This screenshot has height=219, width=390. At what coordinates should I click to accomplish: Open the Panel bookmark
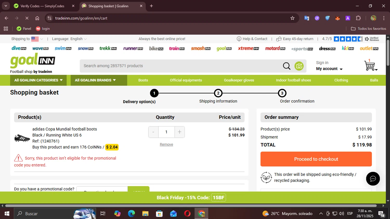(24, 29)
